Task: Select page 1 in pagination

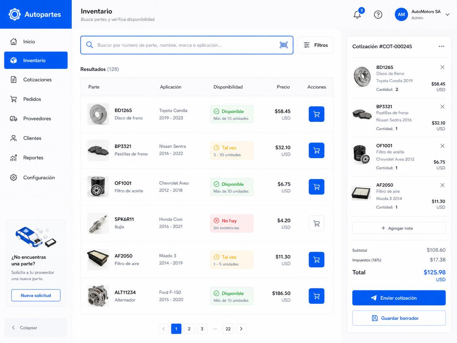Action: click(x=176, y=329)
